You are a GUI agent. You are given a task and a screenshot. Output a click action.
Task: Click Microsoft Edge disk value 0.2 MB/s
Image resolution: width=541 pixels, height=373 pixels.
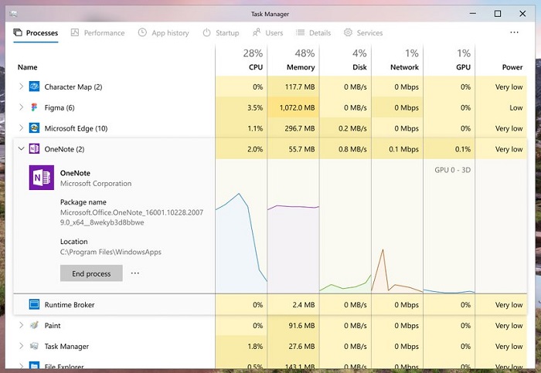352,128
